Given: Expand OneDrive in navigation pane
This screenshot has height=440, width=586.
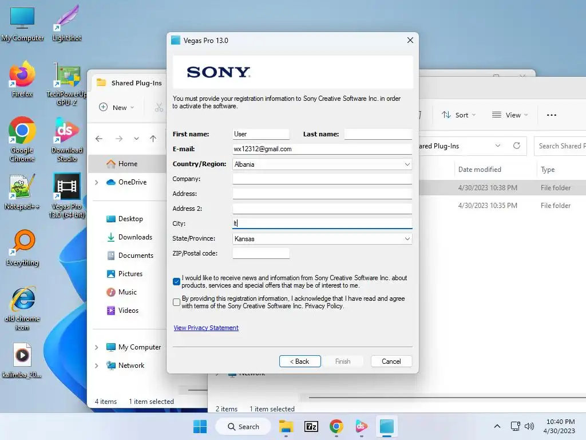Looking at the screenshot, I should (x=96, y=182).
